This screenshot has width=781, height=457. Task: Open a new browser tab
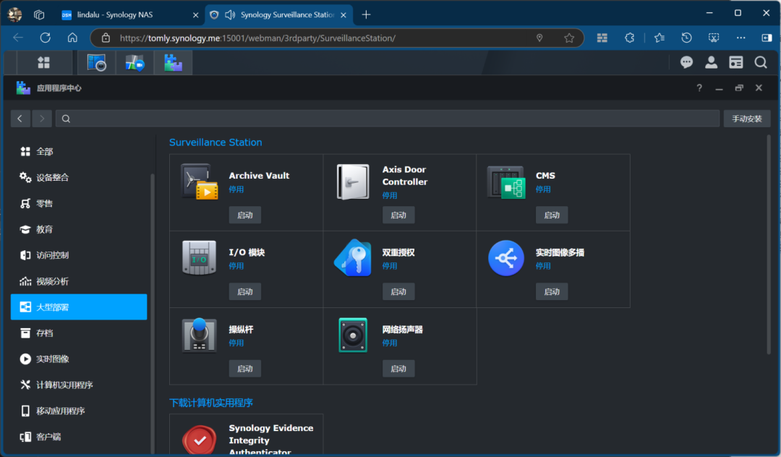pos(366,15)
